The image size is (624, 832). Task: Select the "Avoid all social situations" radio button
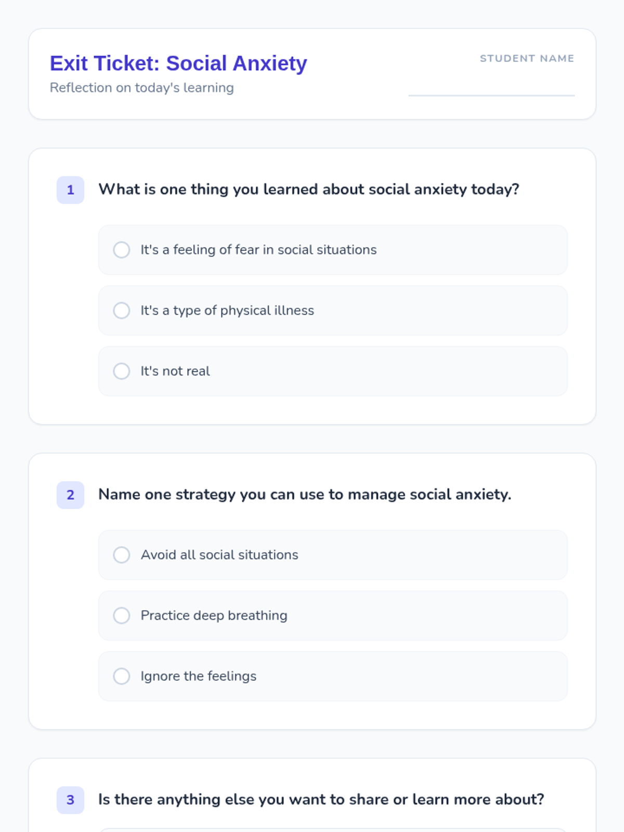pos(122,555)
